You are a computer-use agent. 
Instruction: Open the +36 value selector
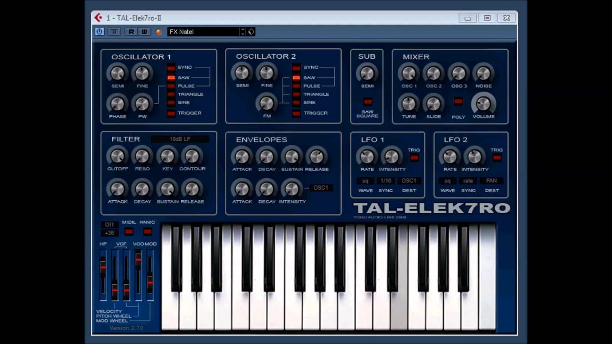coord(109,233)
